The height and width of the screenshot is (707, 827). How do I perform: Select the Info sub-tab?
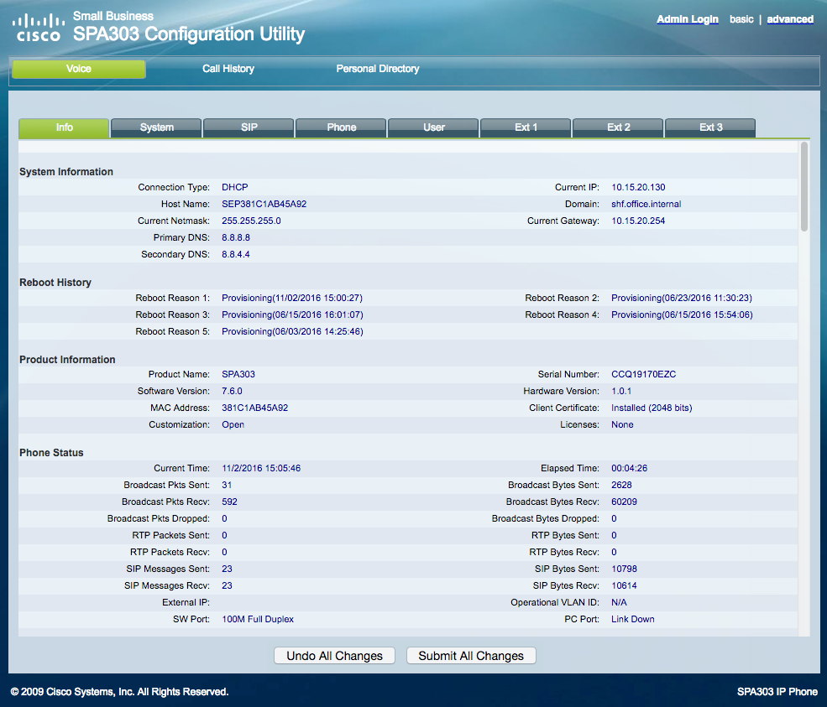click(x=64, y=127)
